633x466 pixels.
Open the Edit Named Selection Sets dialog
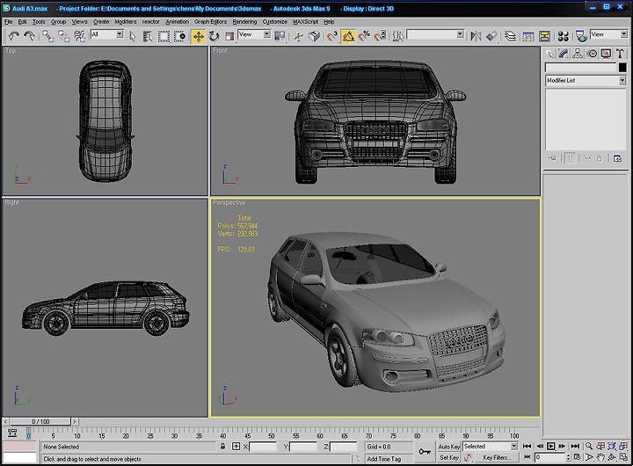click(x=398, y=37)
